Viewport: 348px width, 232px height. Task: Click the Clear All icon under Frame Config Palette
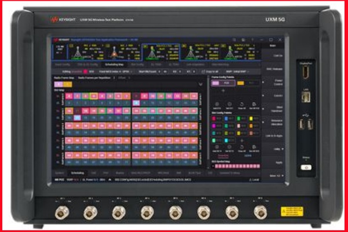pyautogui.click(x=242, y=105)
